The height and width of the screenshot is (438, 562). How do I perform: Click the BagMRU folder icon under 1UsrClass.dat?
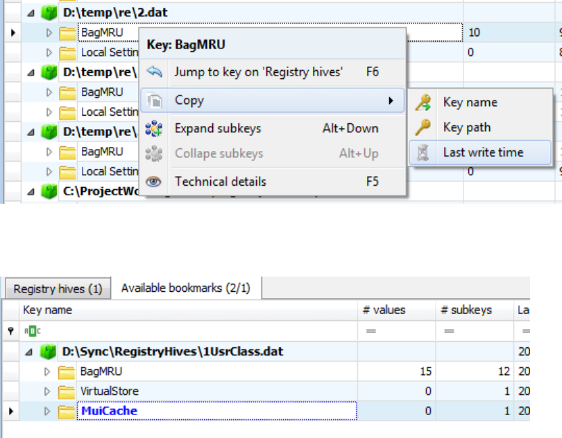[x=67, y=372]
